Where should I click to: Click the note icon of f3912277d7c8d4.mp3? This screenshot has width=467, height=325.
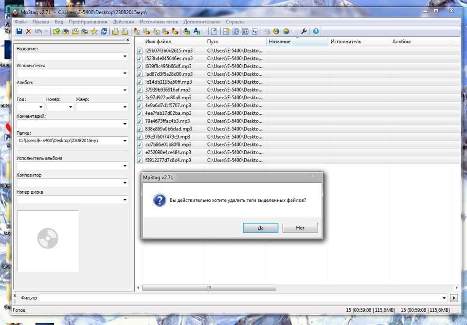[x=140, y=160]
